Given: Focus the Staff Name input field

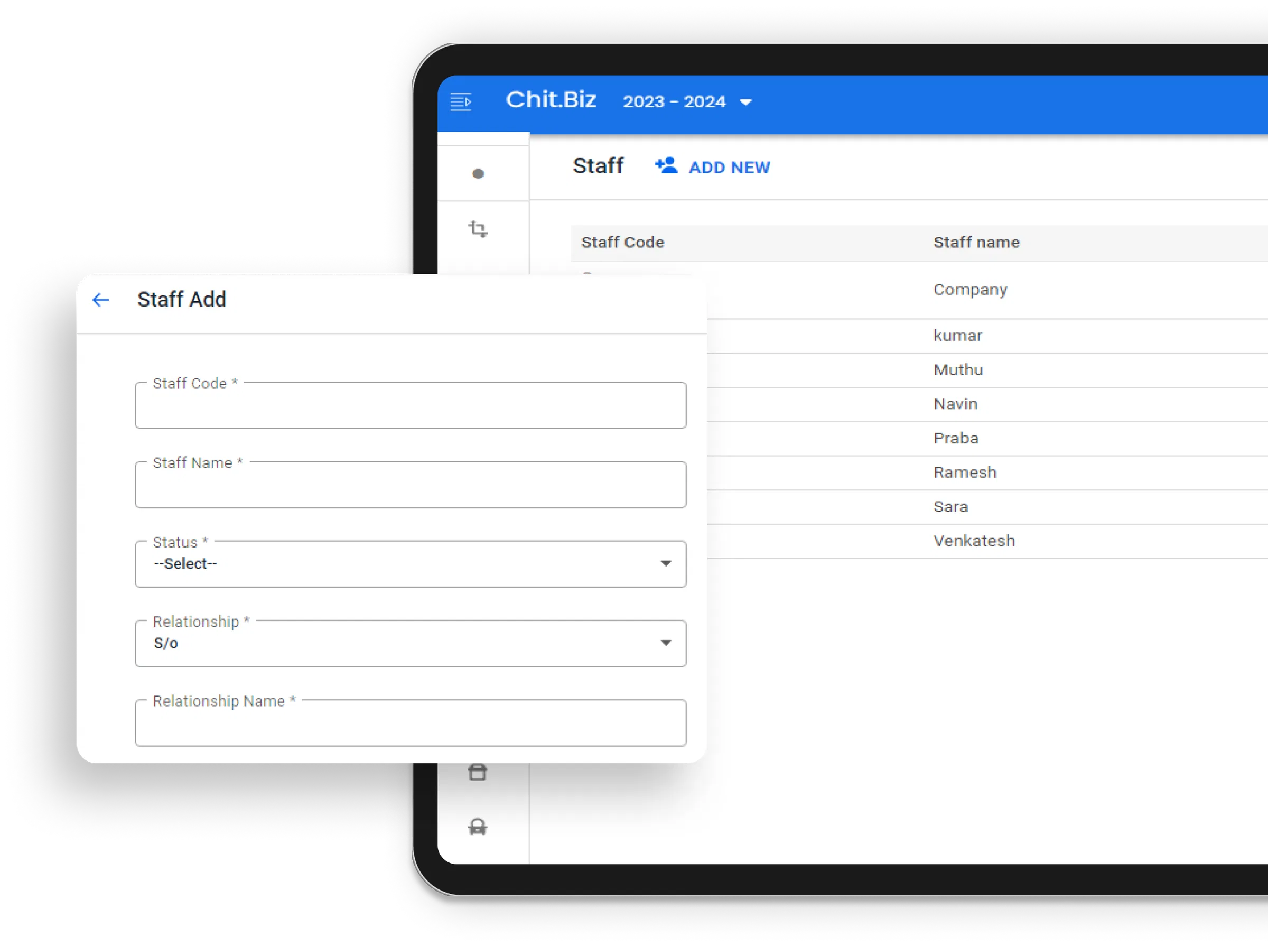Looking at the screenshot, I should [411, 485].
